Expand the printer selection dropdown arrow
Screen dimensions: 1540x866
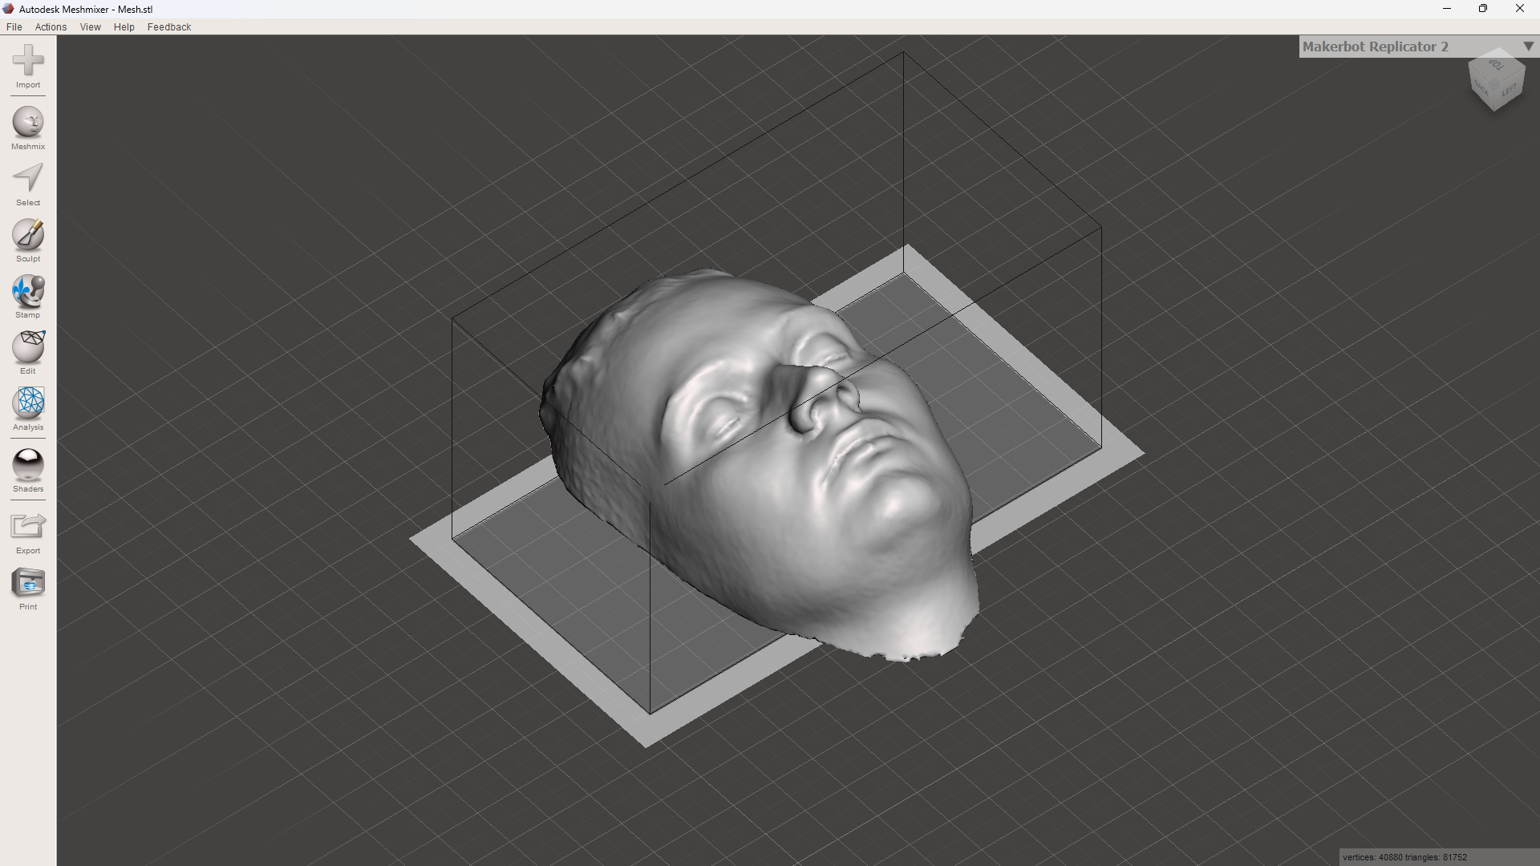(1528, 47)
